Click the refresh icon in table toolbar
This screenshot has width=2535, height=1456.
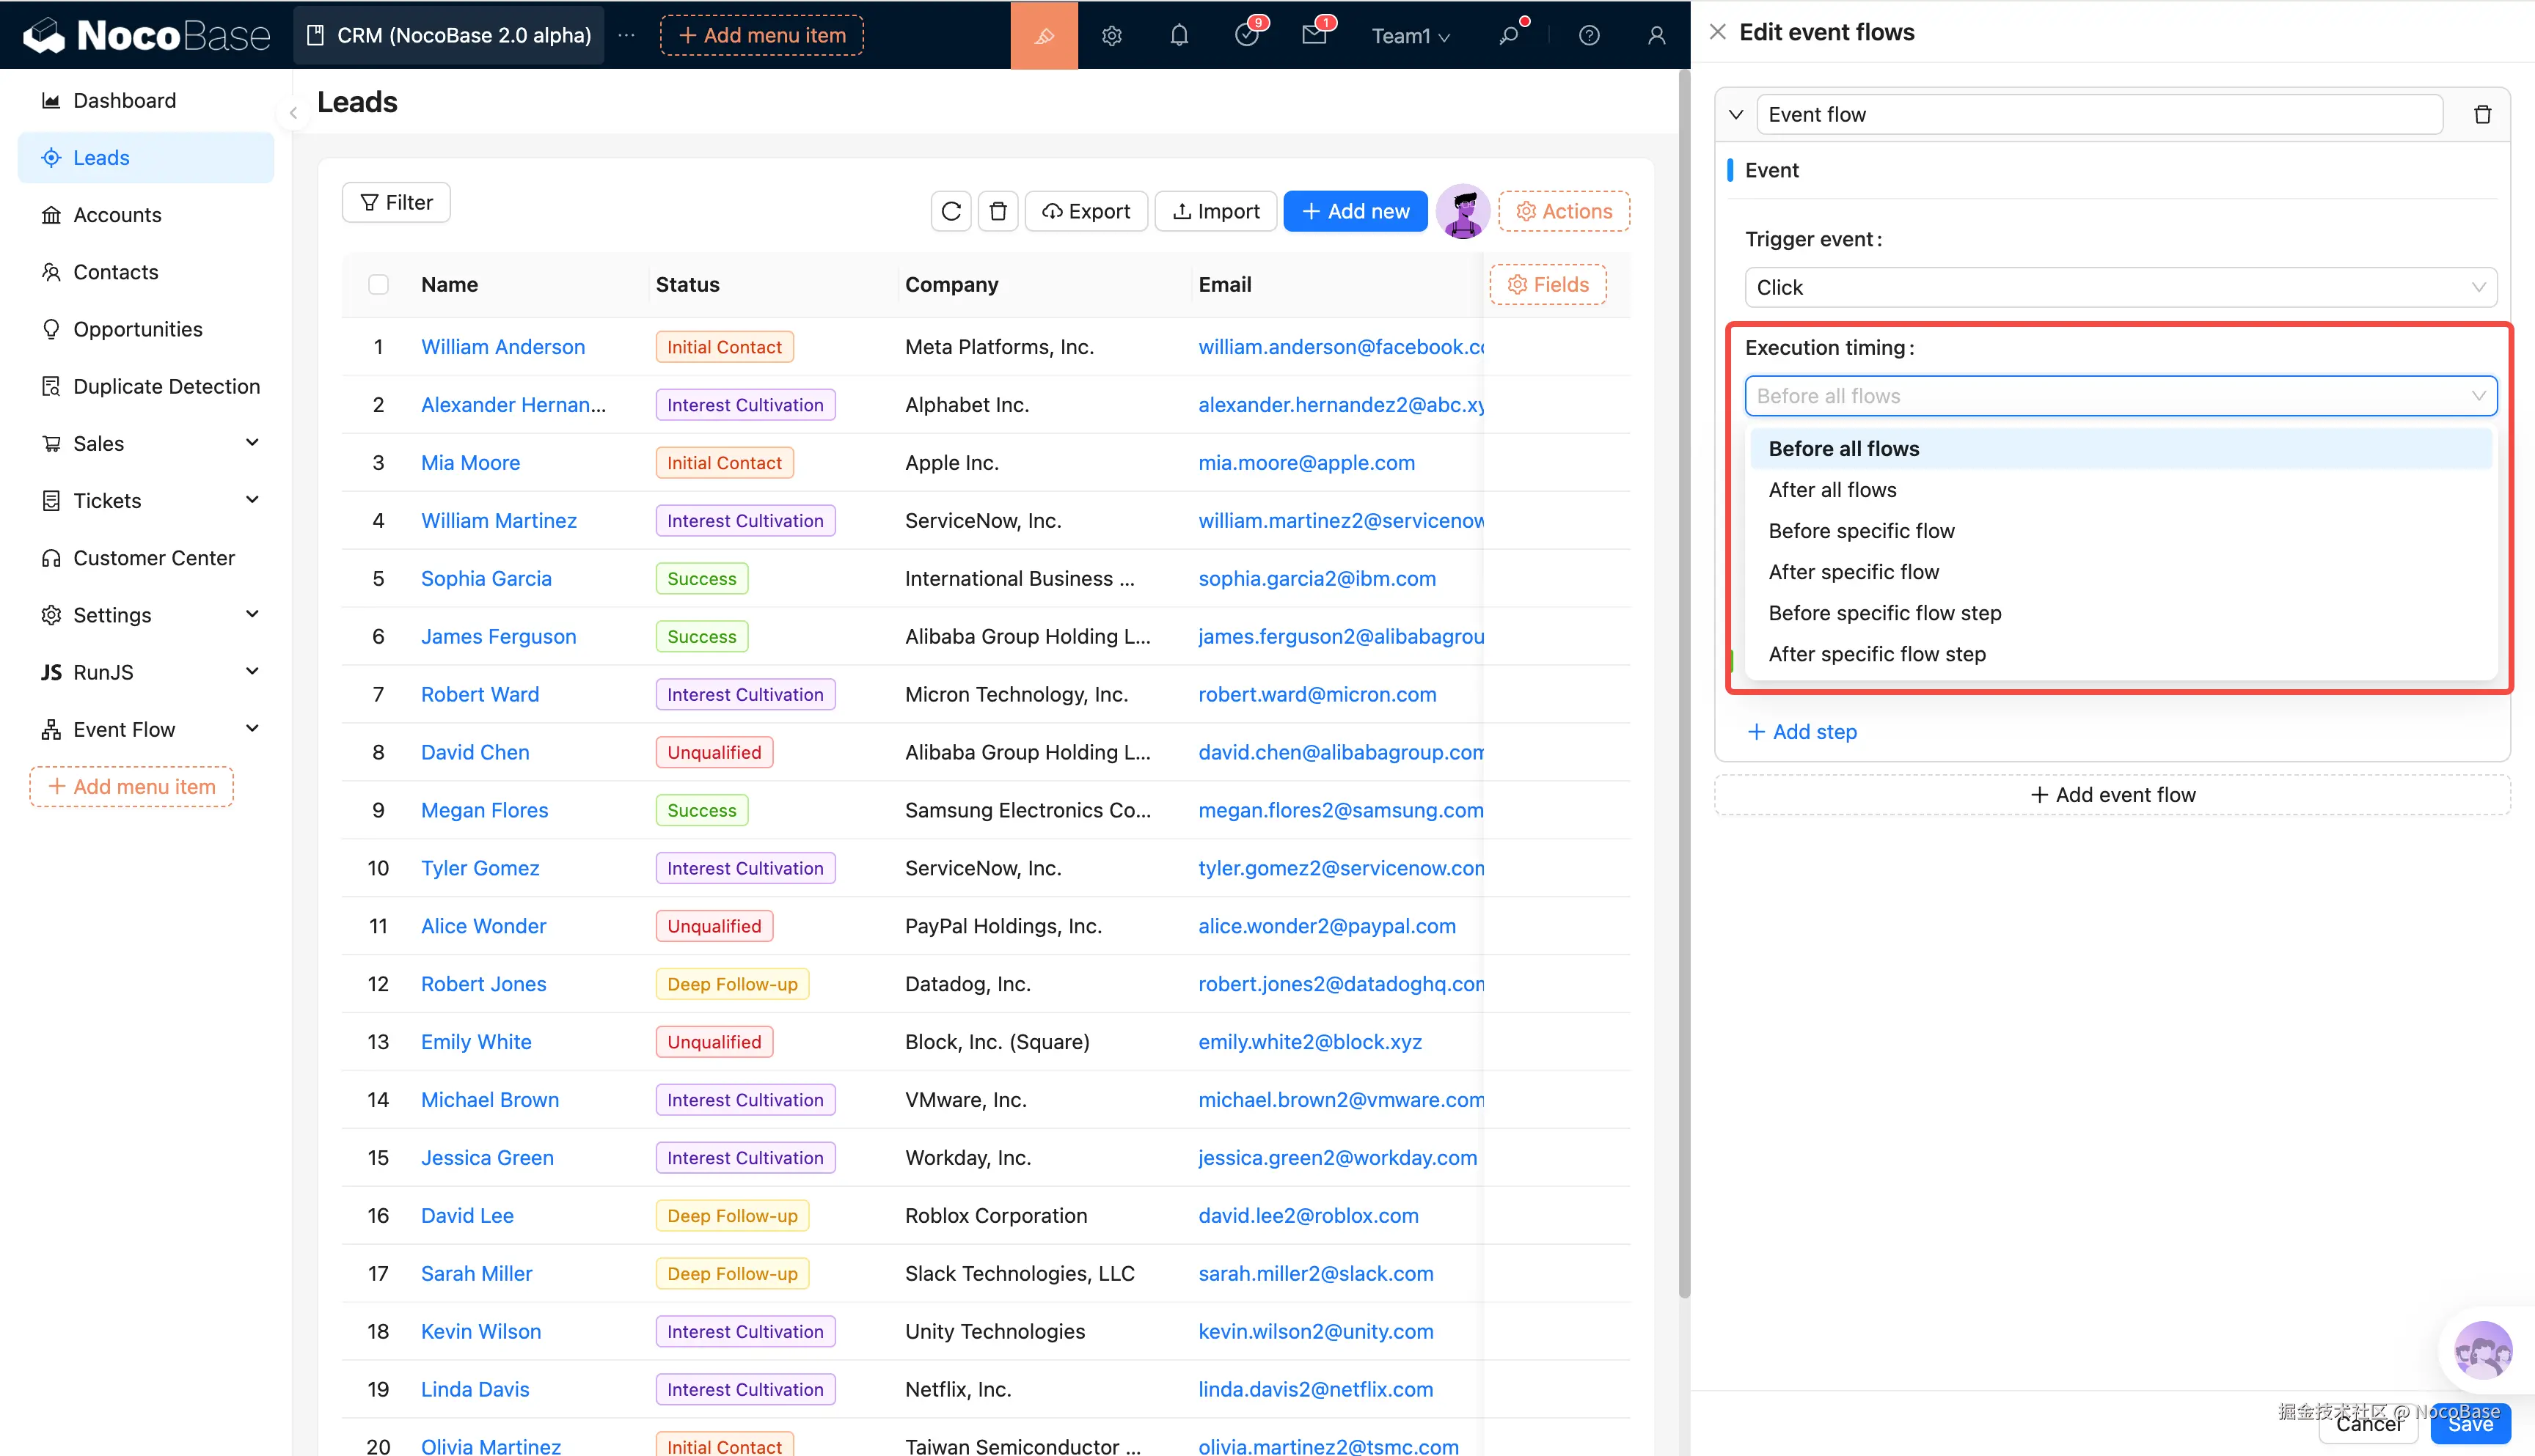coord(951,211)
